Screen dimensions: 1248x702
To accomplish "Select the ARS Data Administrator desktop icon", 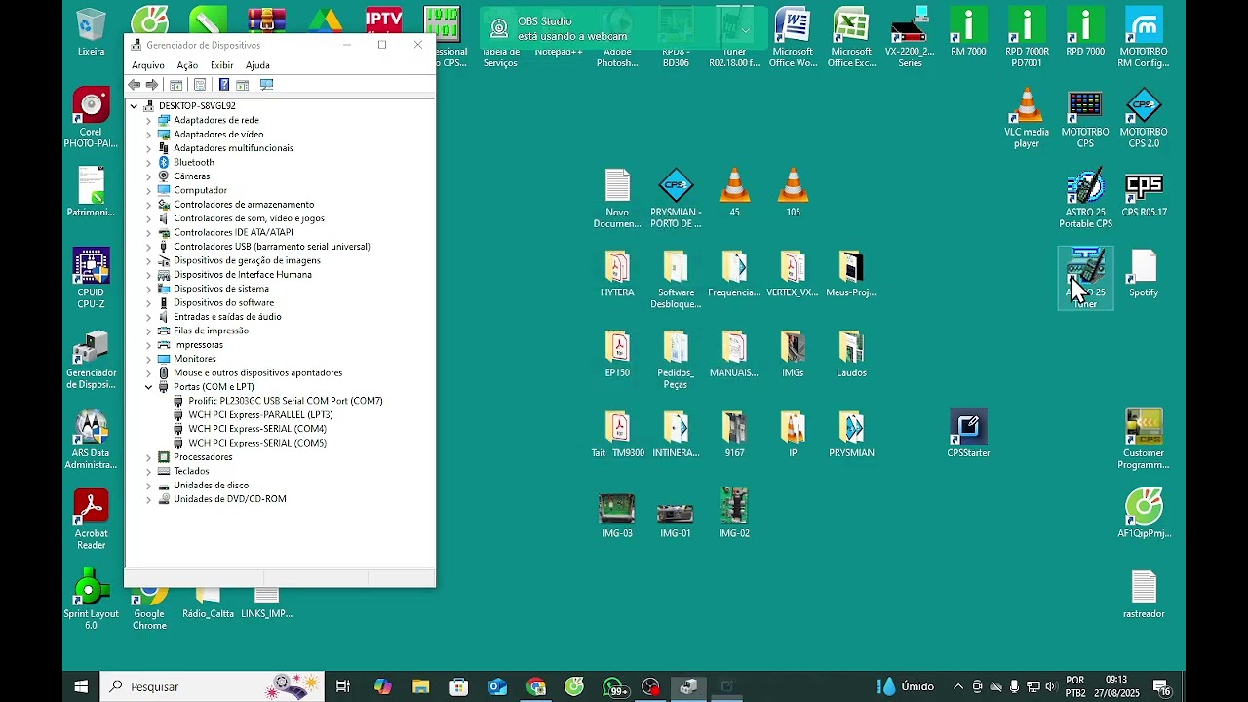I will point(91,440).
